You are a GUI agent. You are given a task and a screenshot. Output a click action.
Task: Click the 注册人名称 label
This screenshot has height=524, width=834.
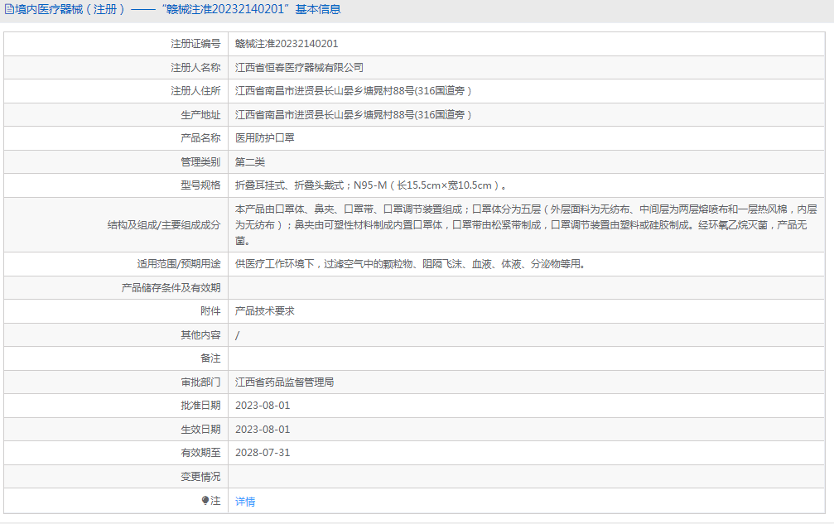point(195,68)
